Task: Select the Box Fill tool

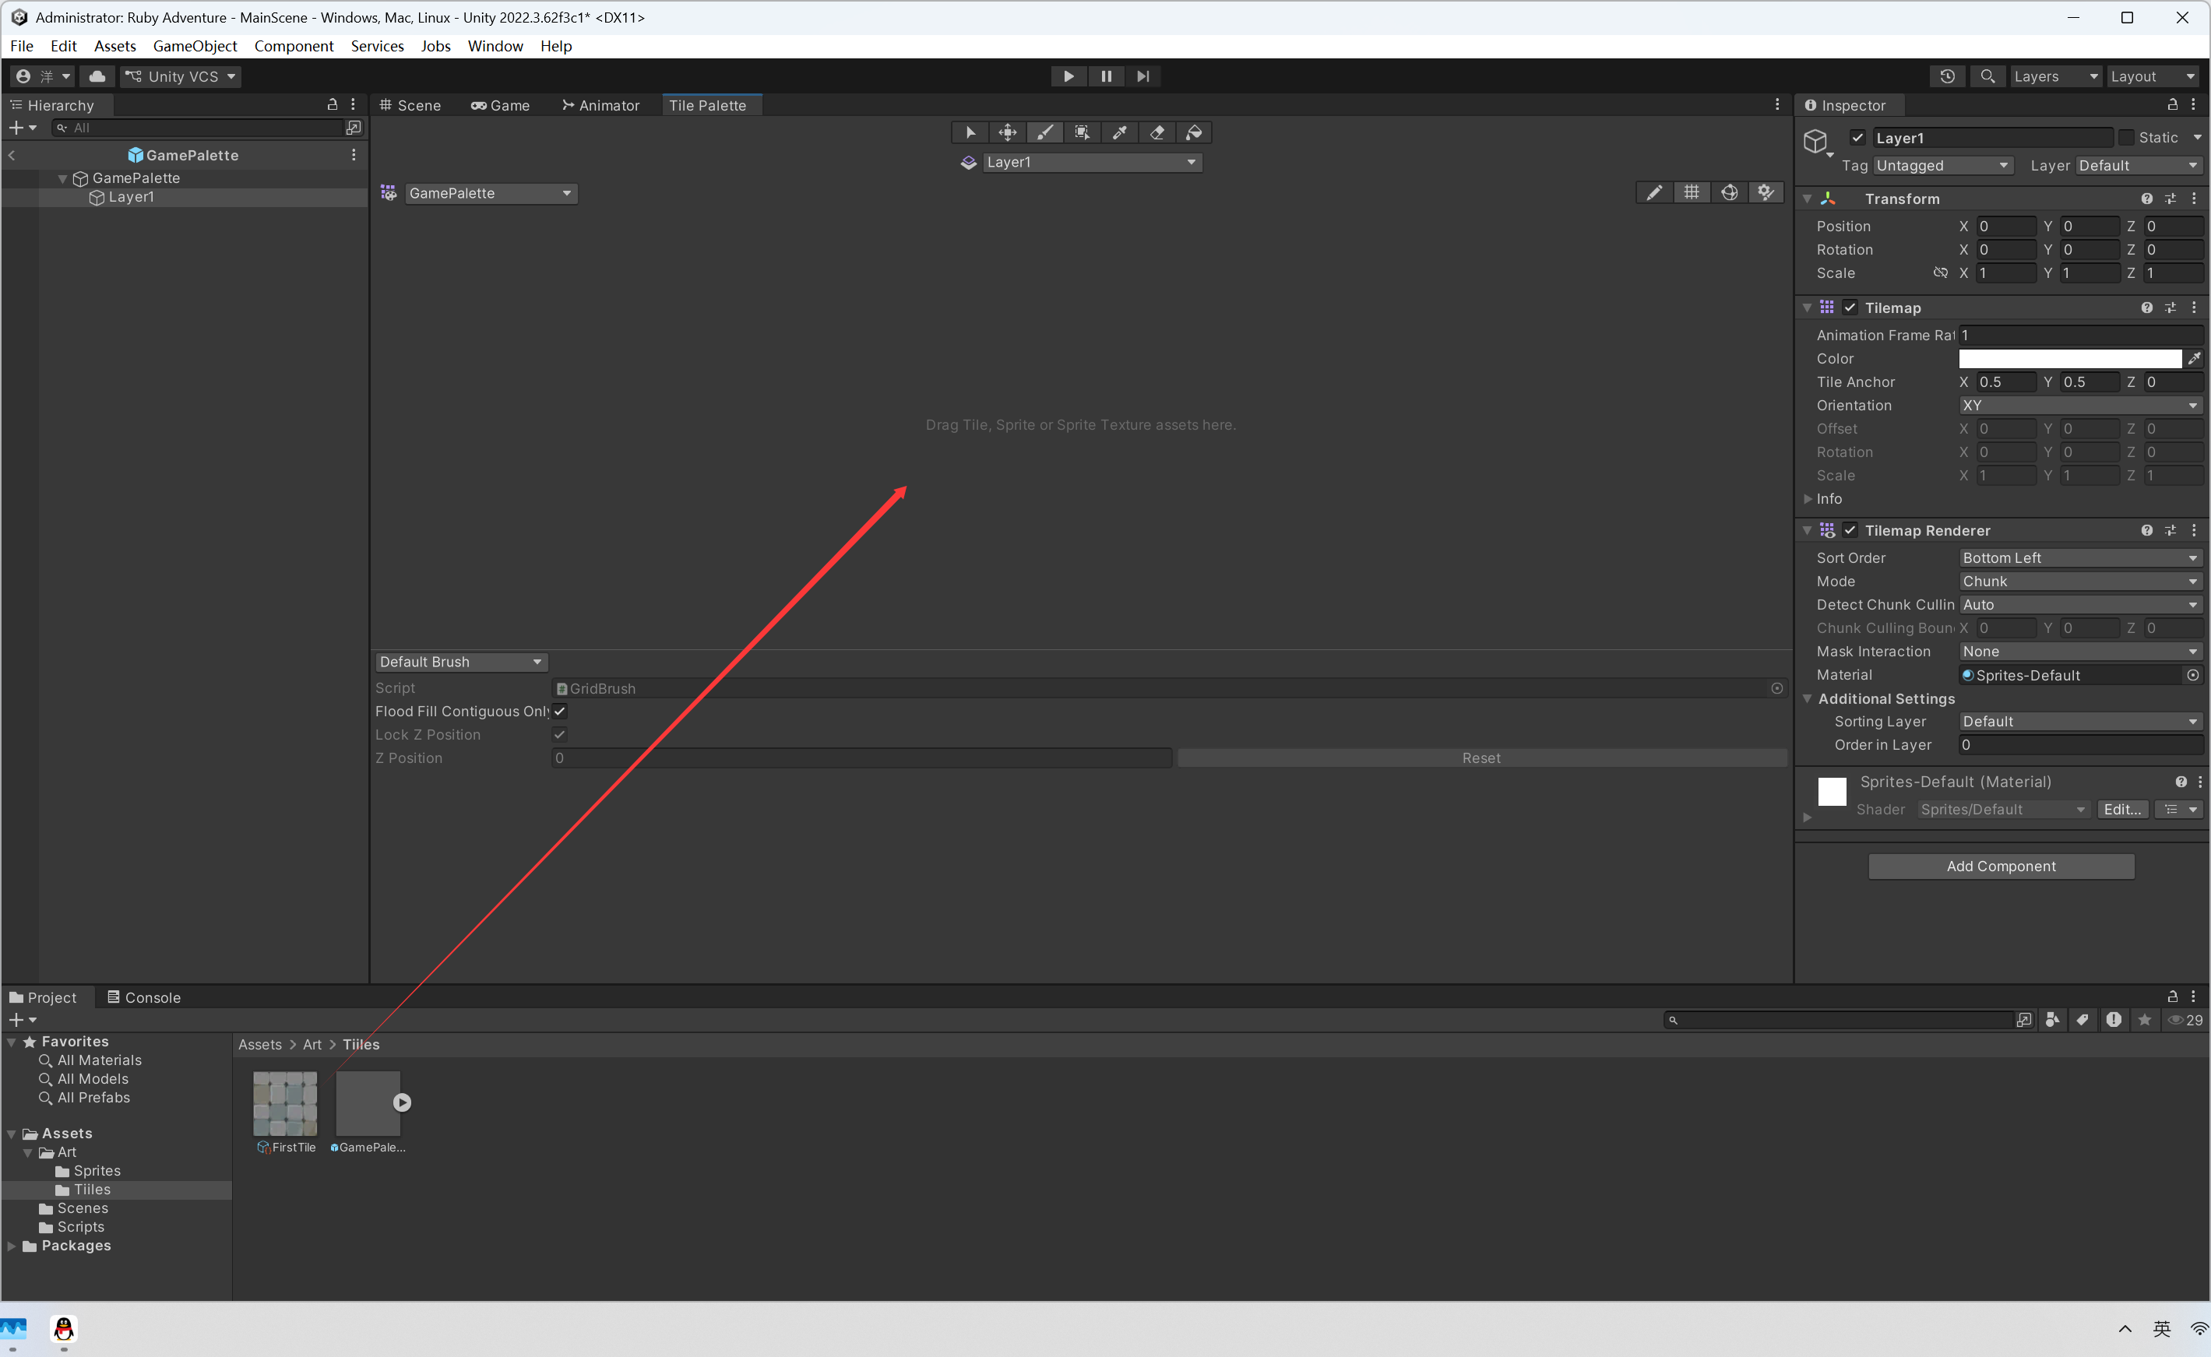Action: point(1082,133)
